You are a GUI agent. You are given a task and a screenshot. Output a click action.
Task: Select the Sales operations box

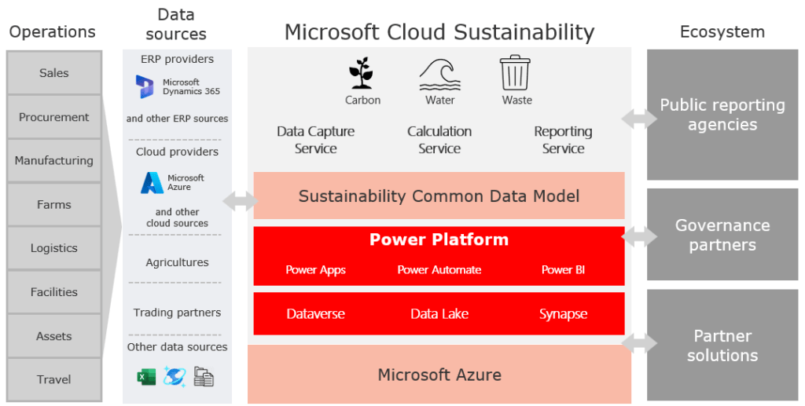(54, 73)
